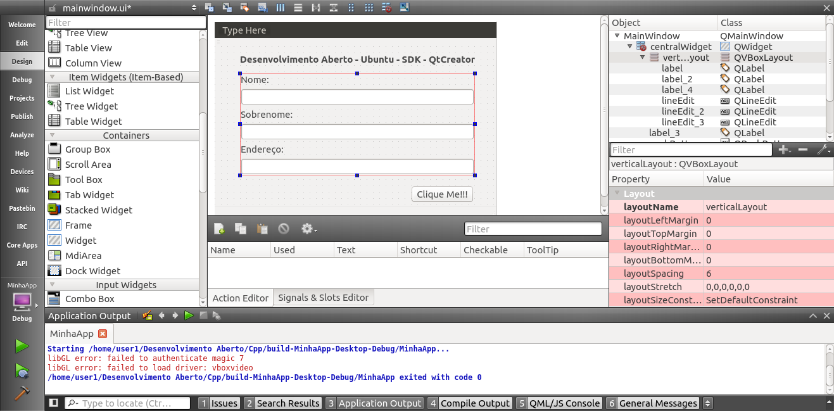The image size is (834, 411).
Task: Click the New Action icon in Action Editor
Action: click(x=219, y=229)
